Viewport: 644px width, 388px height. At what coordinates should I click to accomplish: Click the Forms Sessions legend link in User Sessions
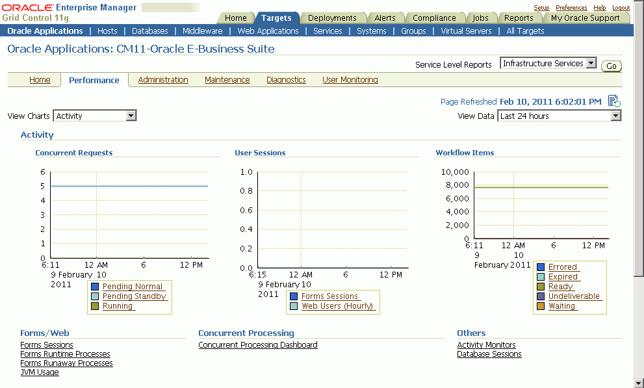329,296
